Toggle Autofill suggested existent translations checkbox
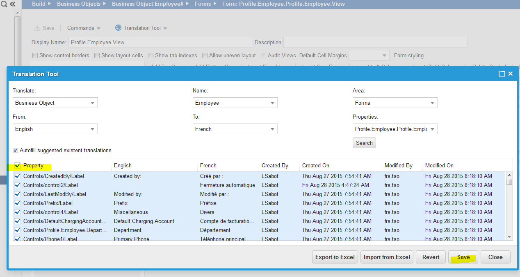 [16, 151]
